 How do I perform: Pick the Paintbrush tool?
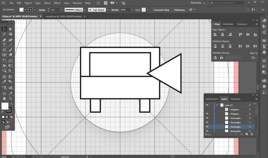[x=10, y=50]
